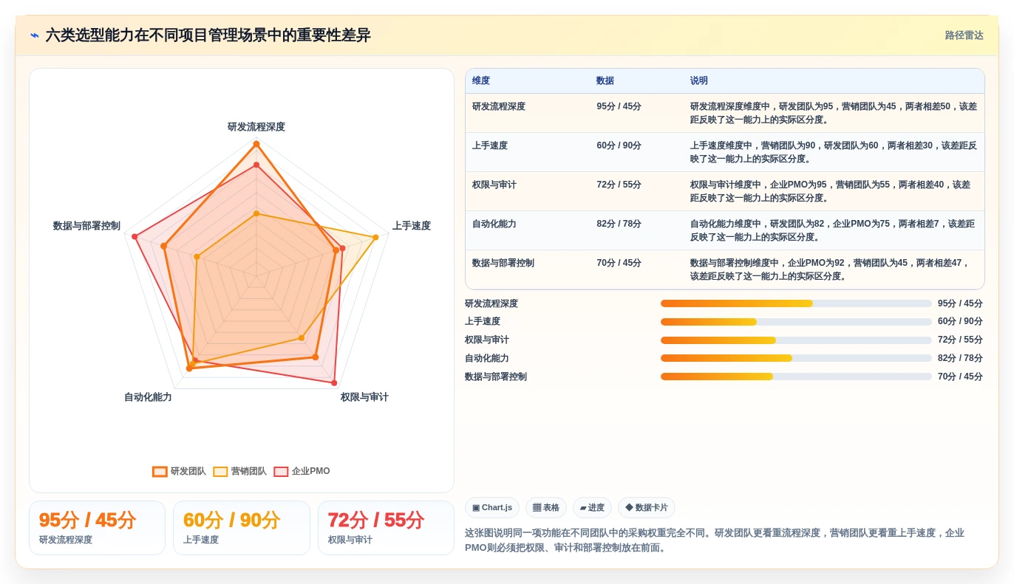Click the 研发流程深度 description text in table

[x=834, y=113]
